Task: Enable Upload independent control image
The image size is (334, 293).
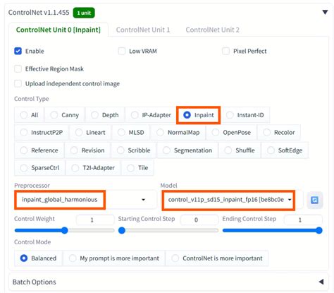Action: (x=18, y=83)
